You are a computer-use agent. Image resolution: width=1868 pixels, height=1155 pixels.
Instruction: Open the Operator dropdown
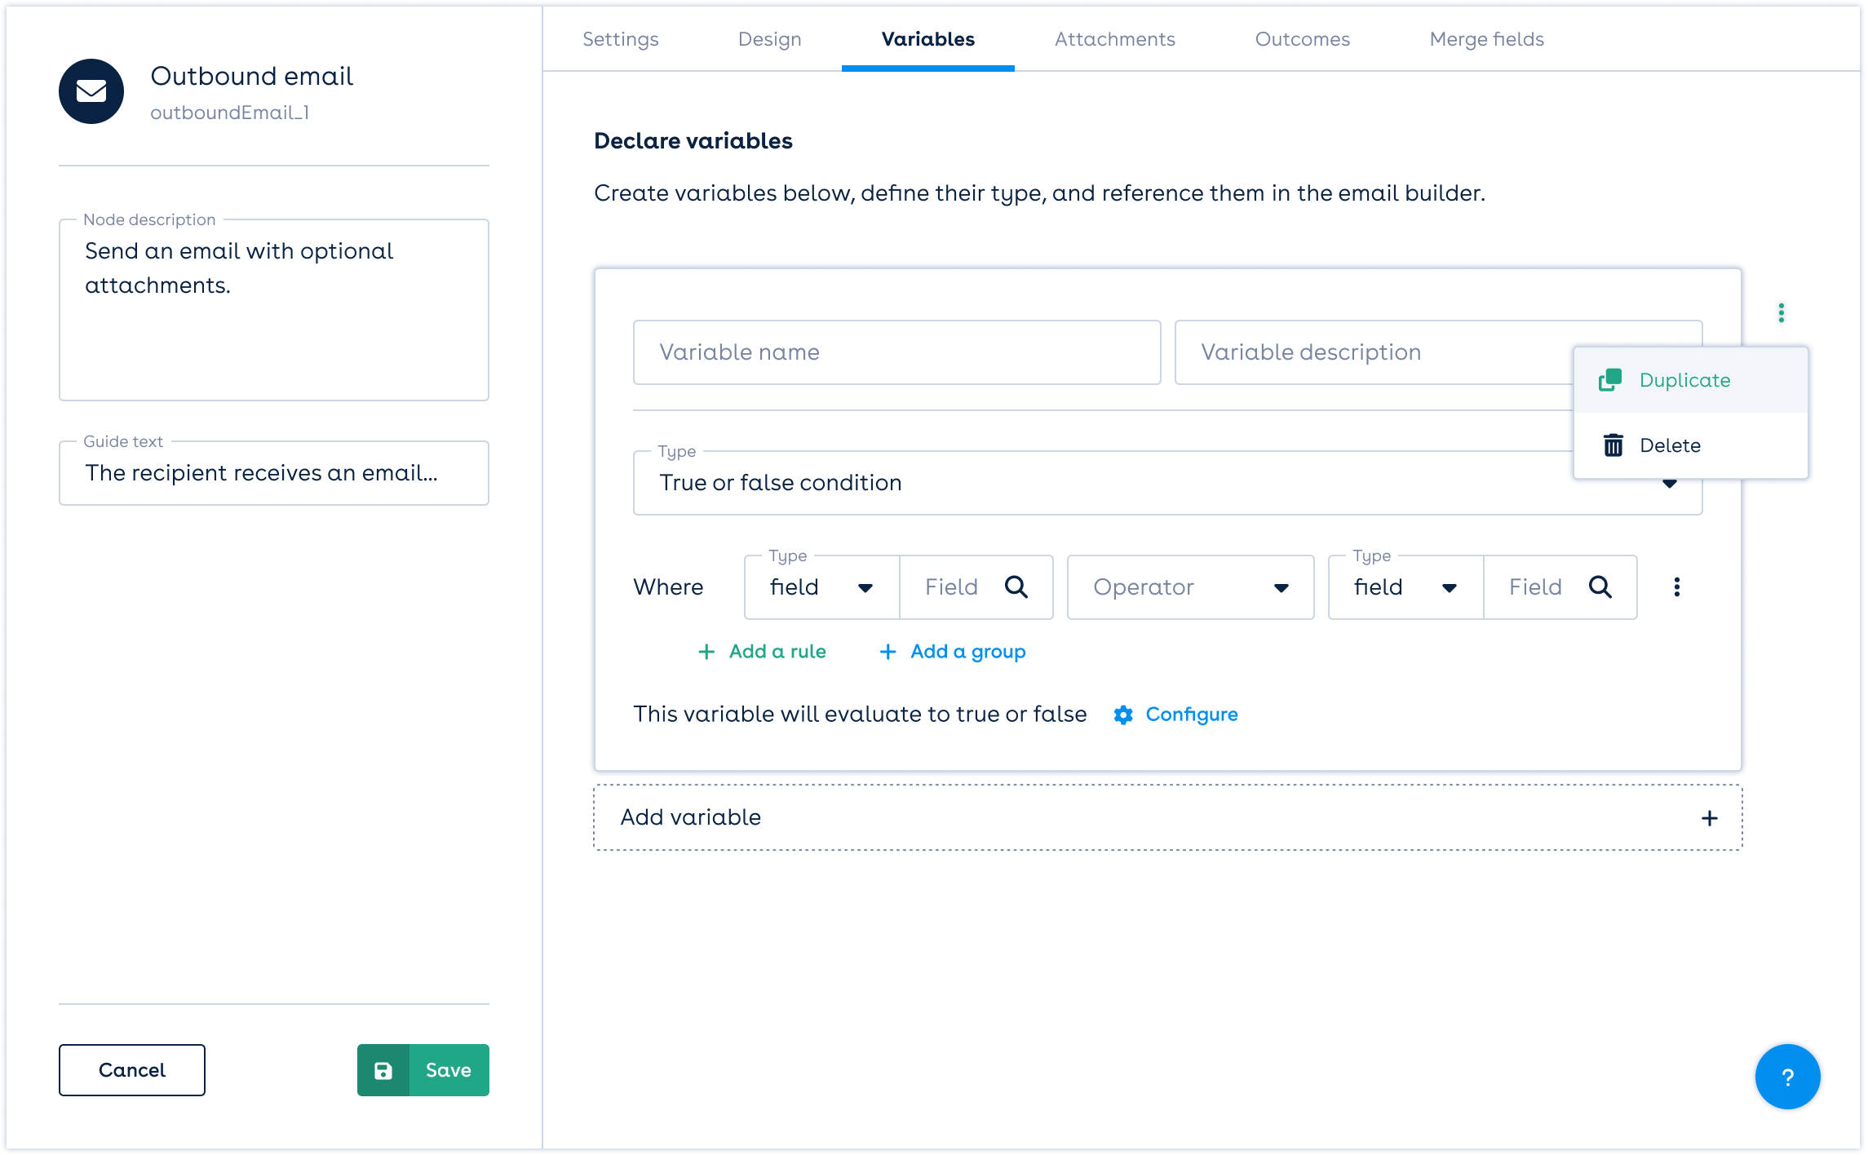(x=1190, y=587)
